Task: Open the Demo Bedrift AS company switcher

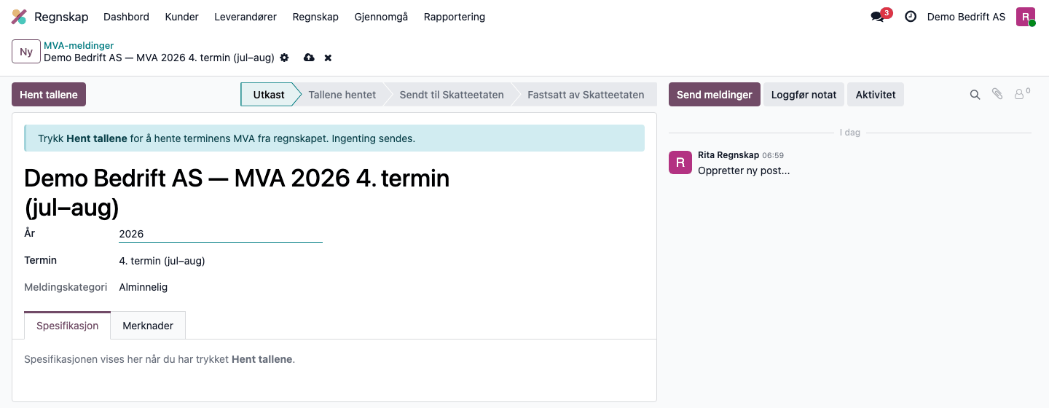Action: click(966, 17)
